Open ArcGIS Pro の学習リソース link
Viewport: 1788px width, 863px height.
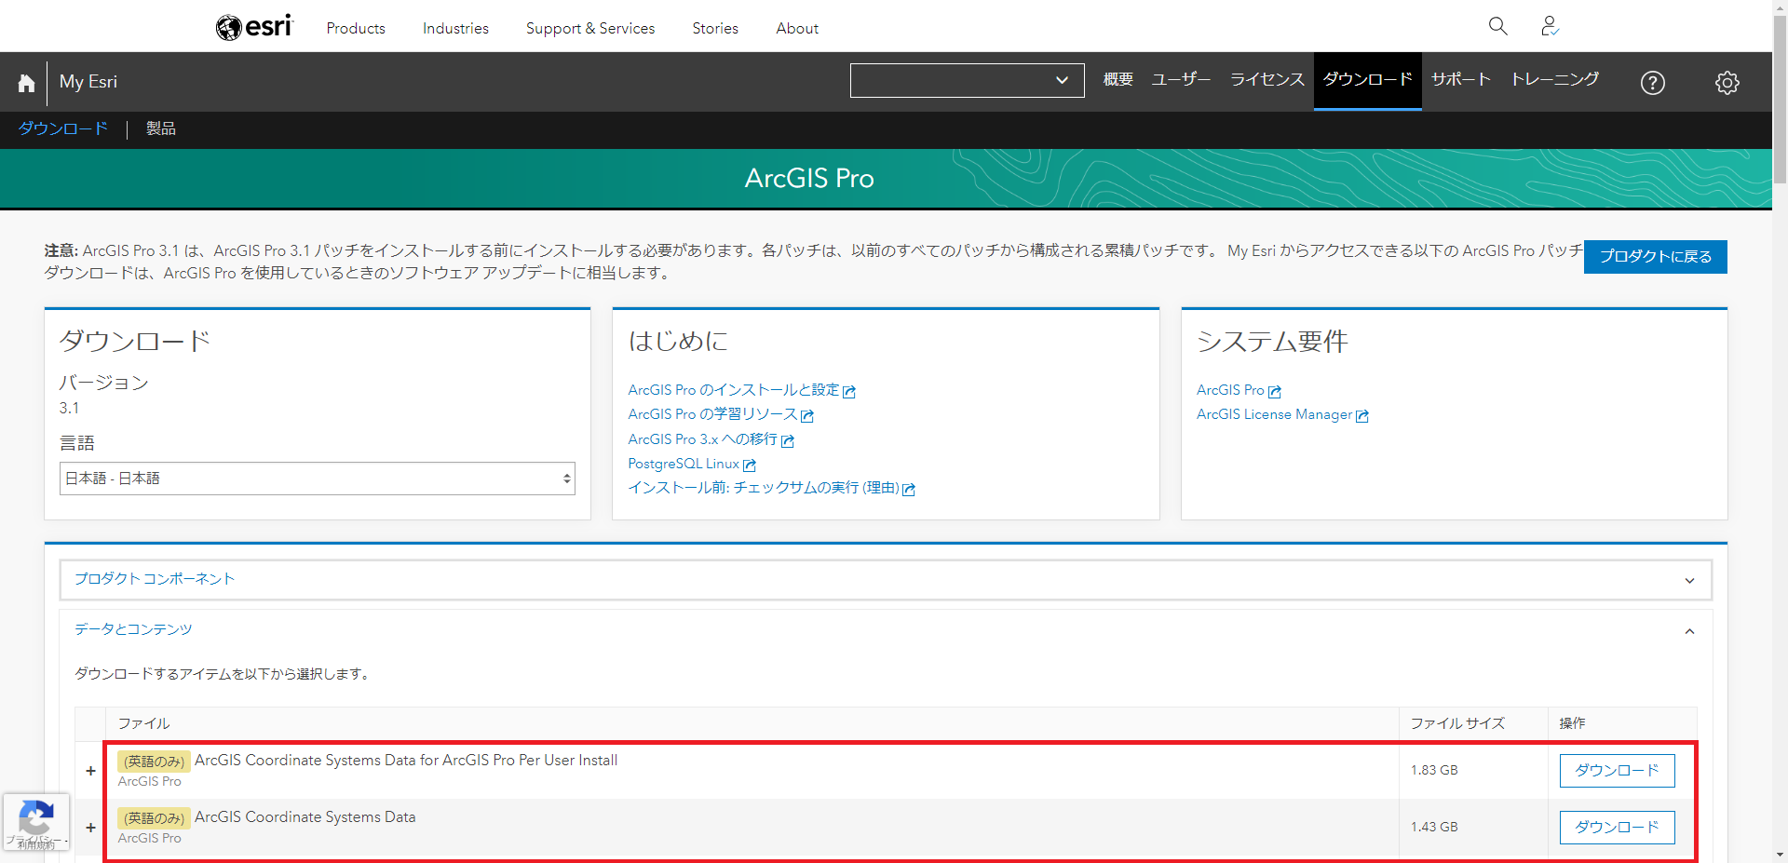(721, 414)
